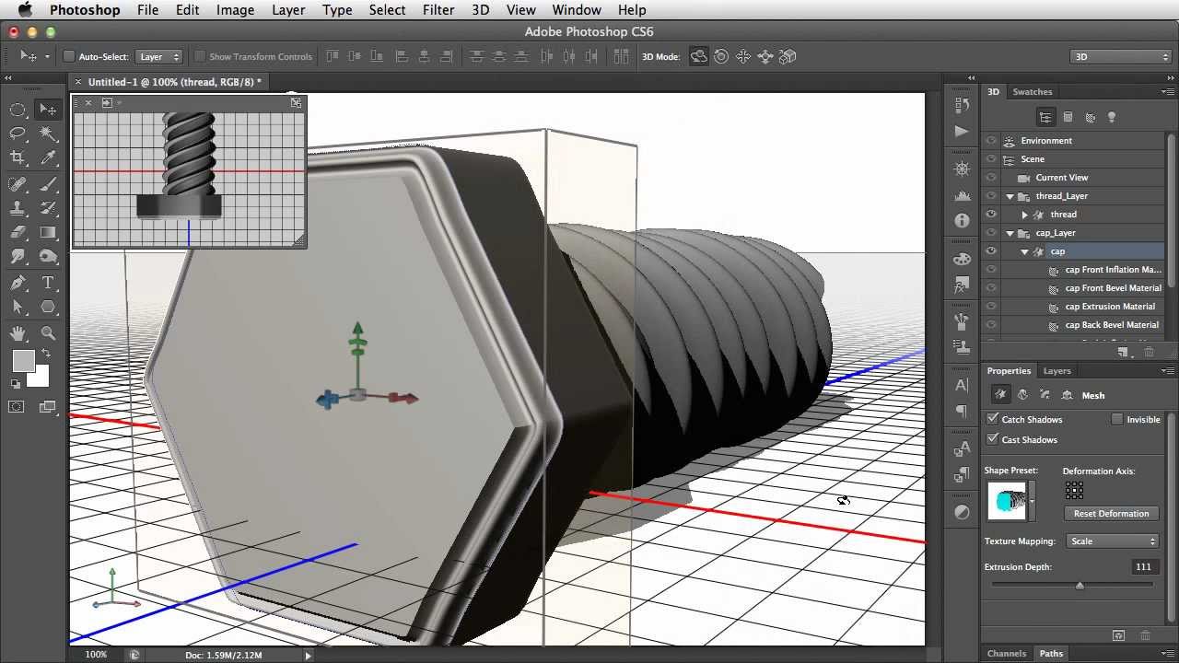The height and width of the screenshot is (663, 1179).
Task: Select the Pen tool
Action: 18,282
